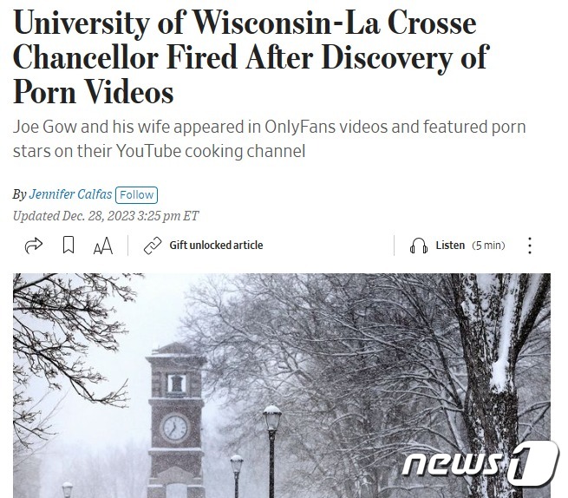Image resolution: width=568 pixels, height=498 pixels.
Task: Click the chain link gift icon
Action: click(153, 246)
